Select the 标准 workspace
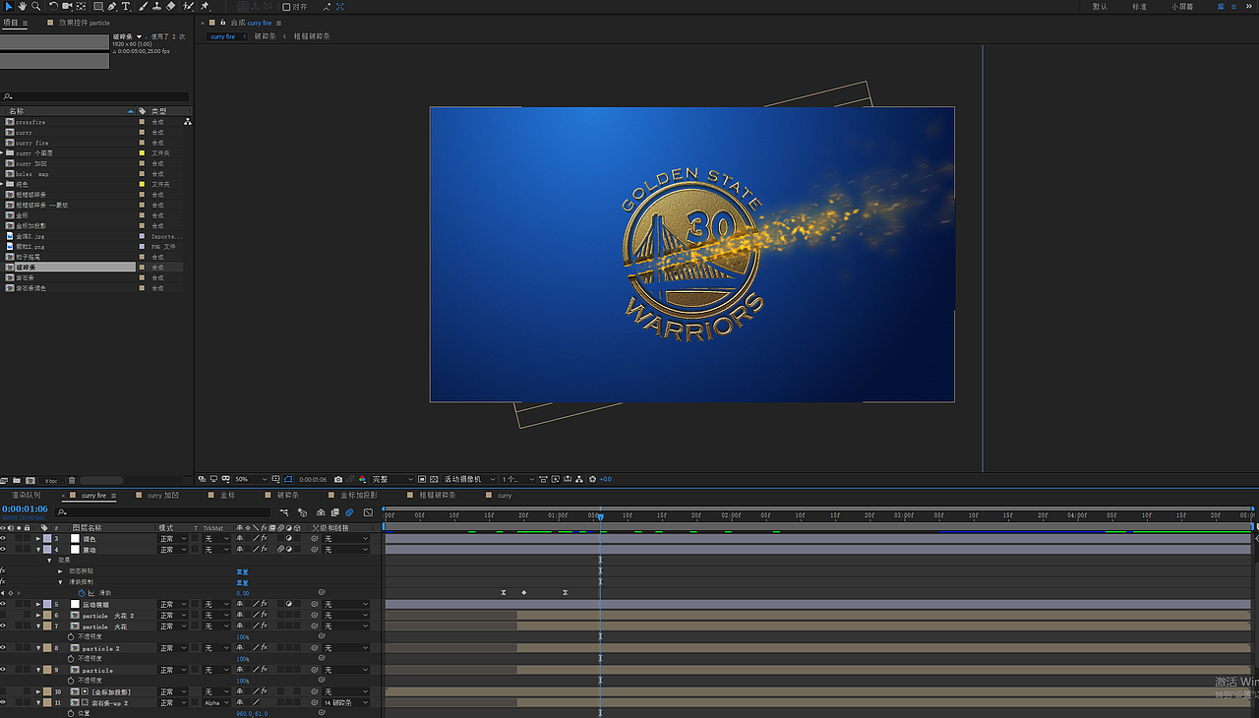1259x718 pixels. pos(1139,7)
